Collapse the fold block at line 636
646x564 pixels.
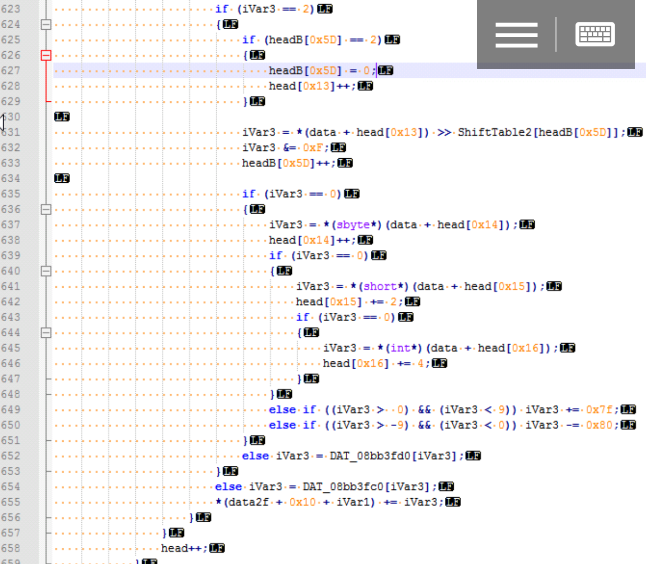point(46,209)
